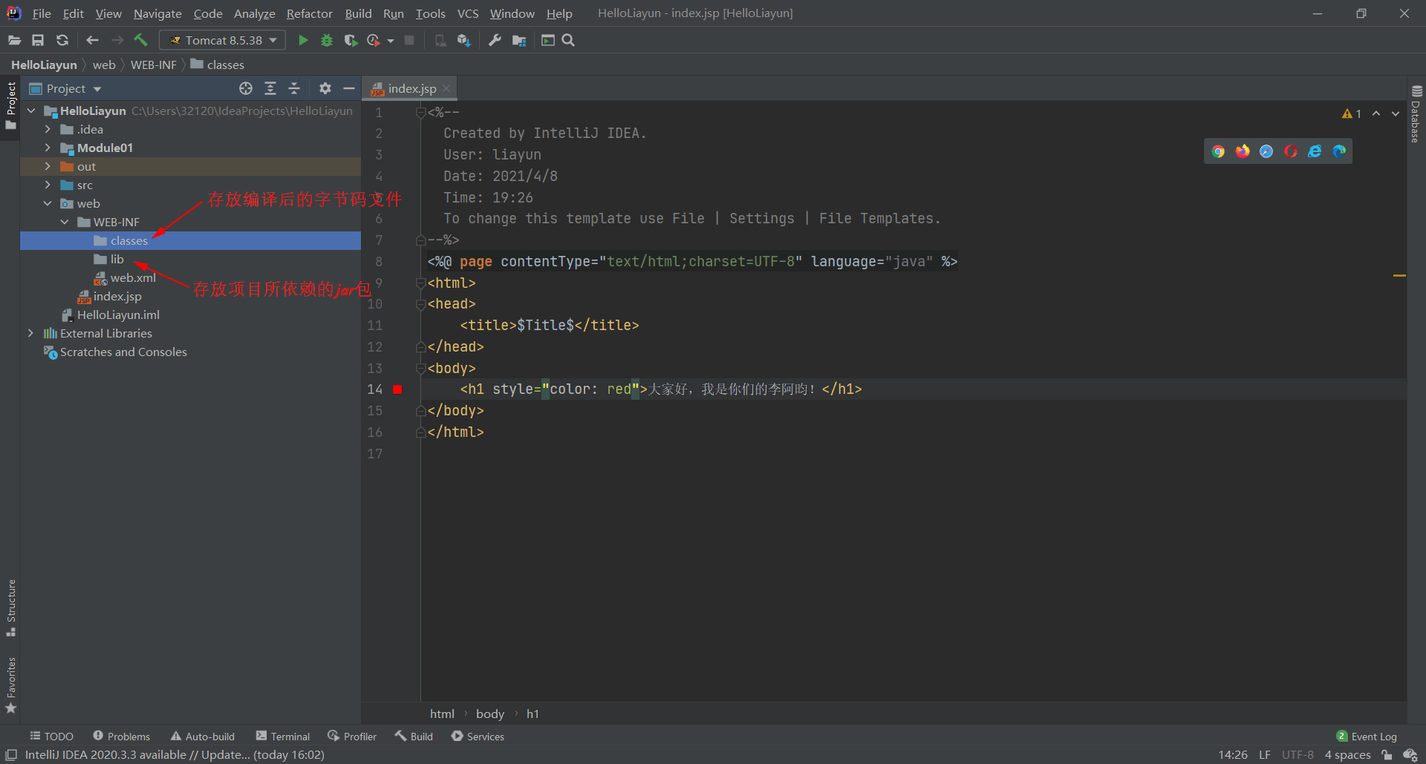This screenshot has width=1426, height=764.
Task: Click the body breadcrumb item
Action: pyautogui.click(x=490, y=714)
